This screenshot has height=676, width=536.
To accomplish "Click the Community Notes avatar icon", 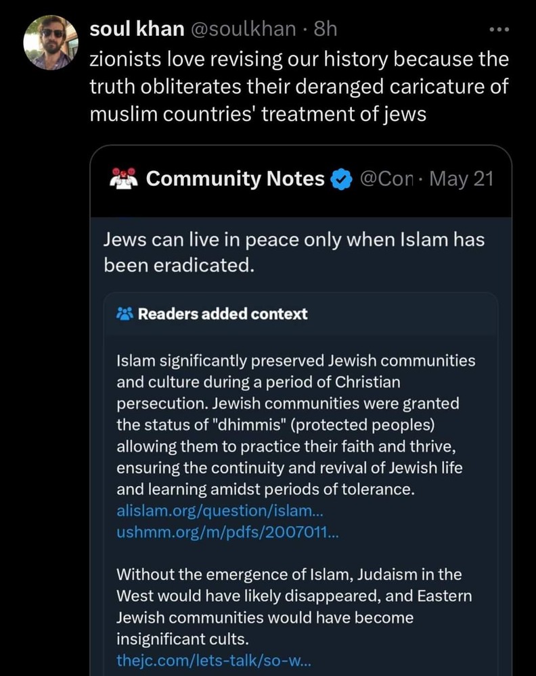I will pos(123,179).
